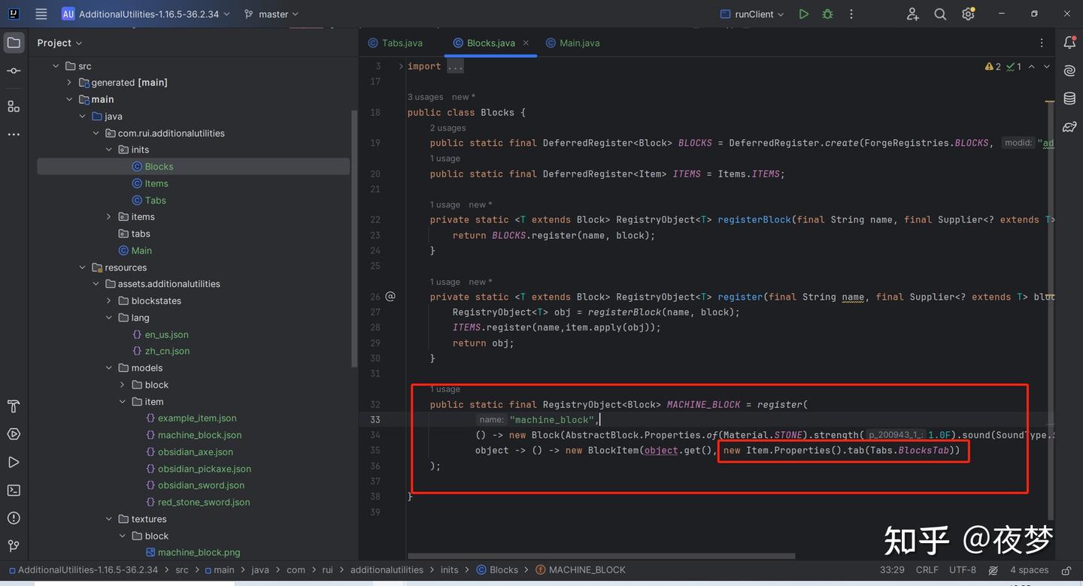The width and height of the screenshot is (1083, 586).
Task: Toggle read-only lock in status bar
Action: (1066, 570)
